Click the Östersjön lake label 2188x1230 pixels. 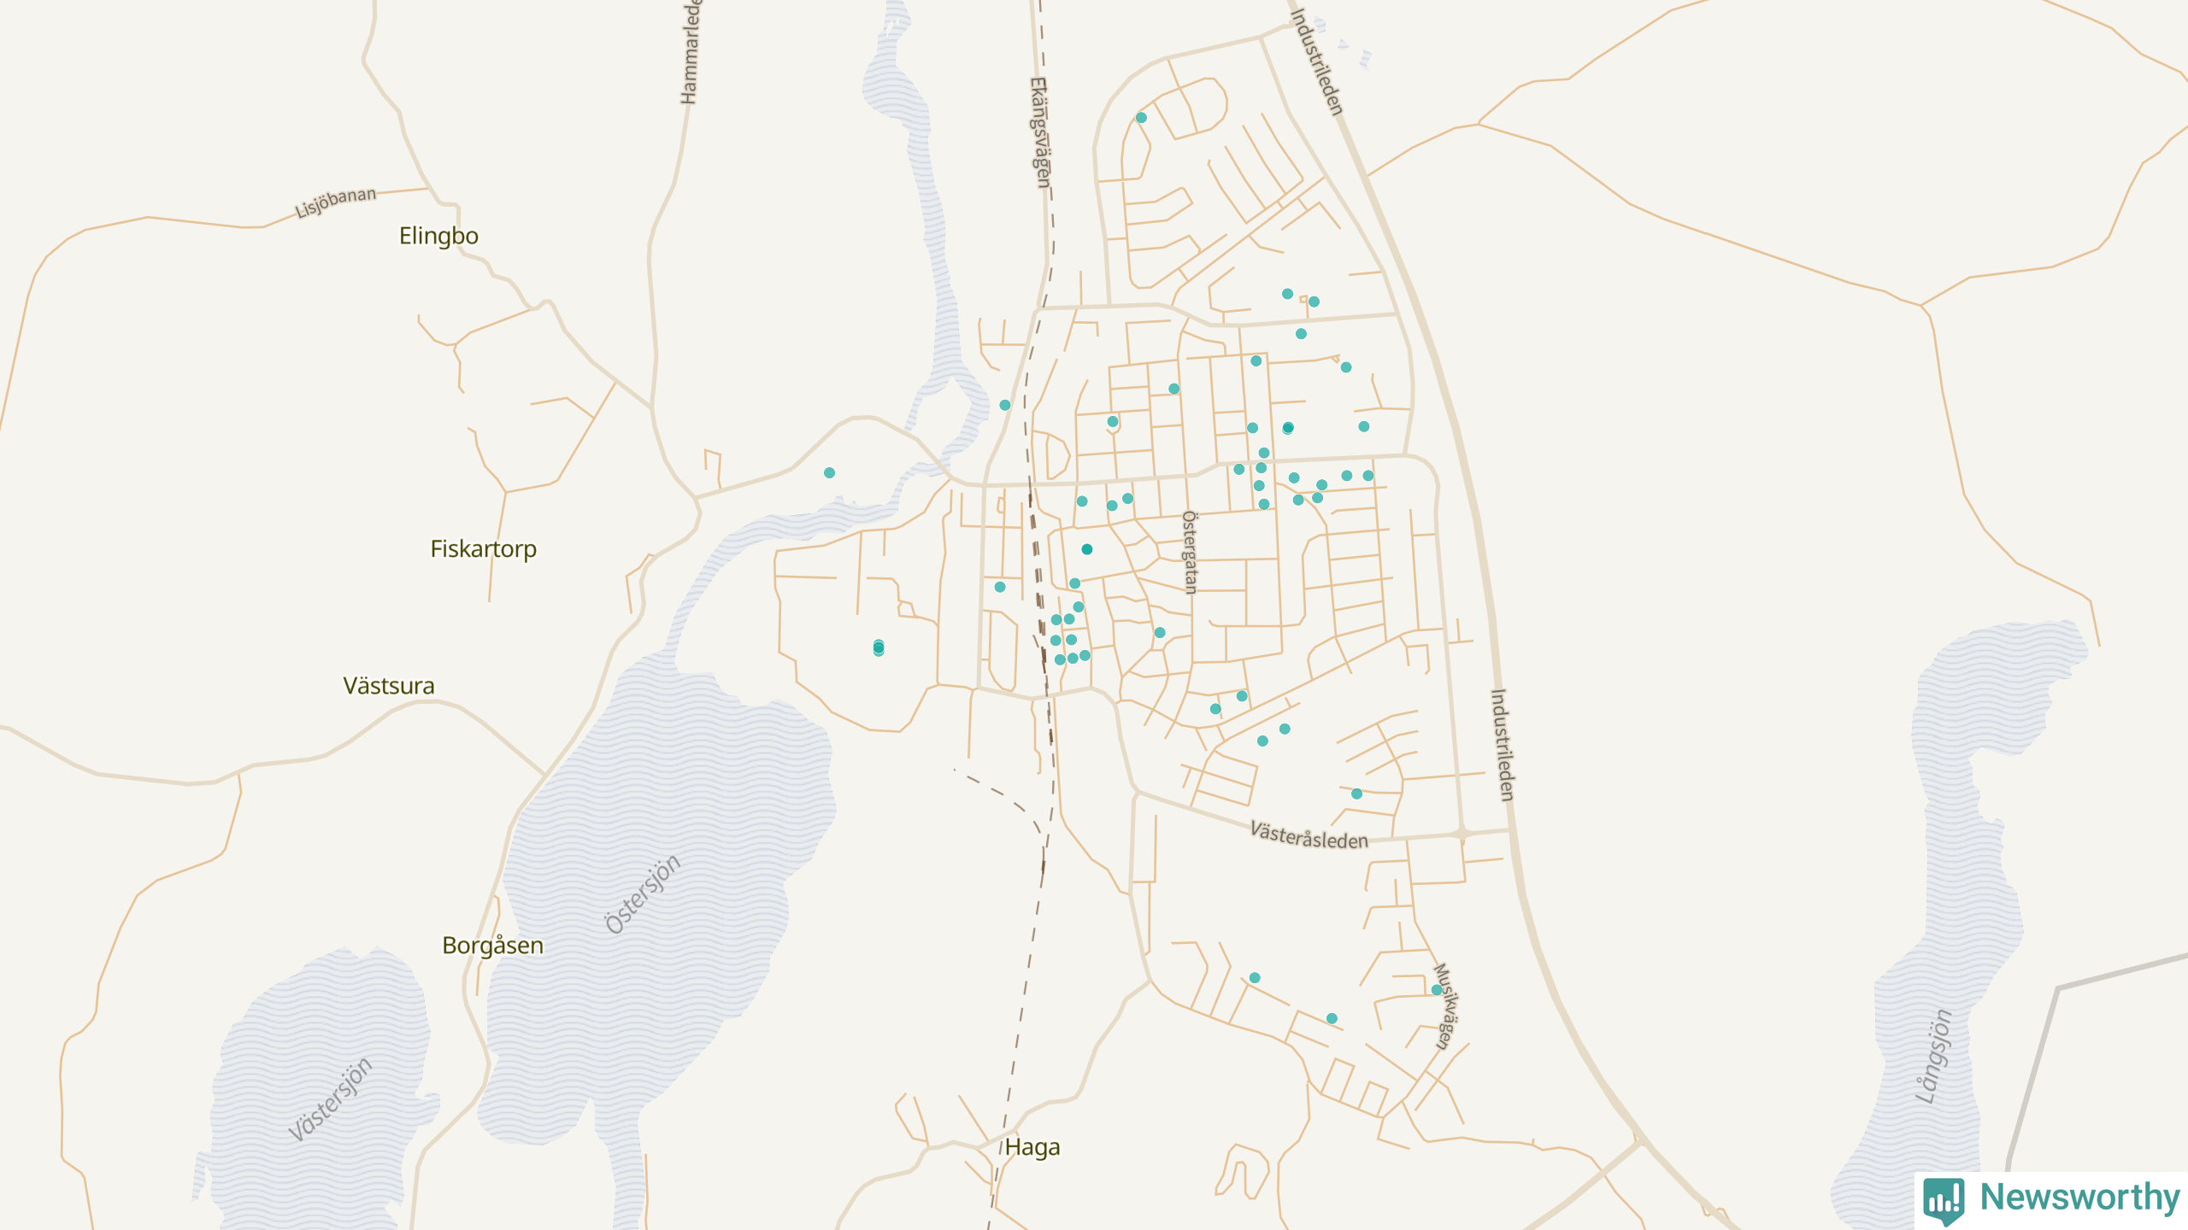tap(643, 893)
